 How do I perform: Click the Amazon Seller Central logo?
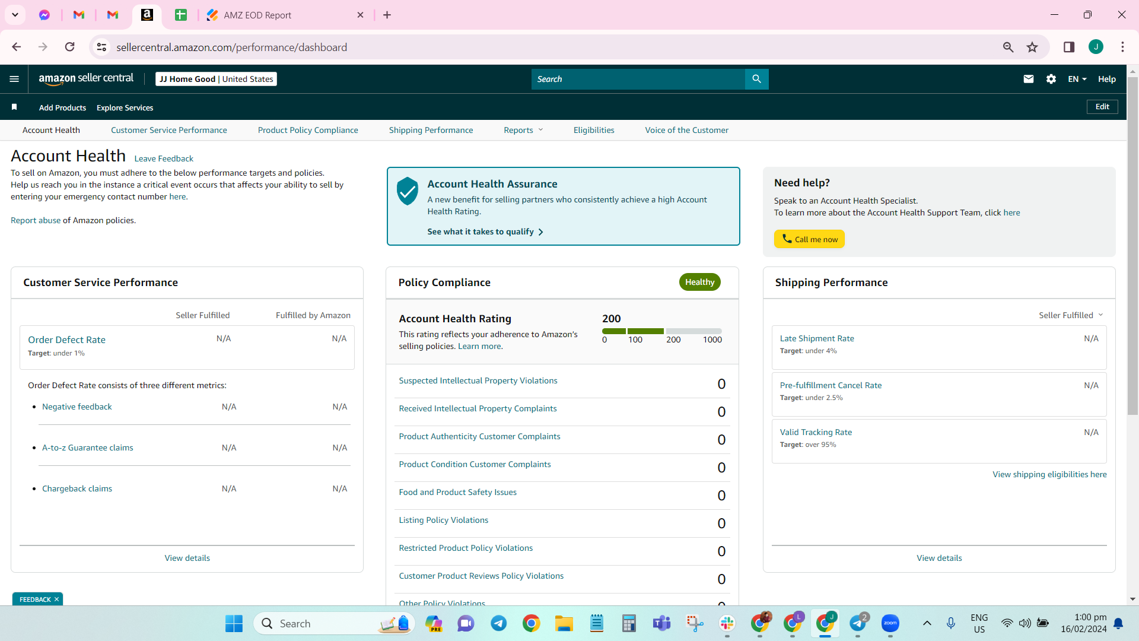pyautogui.click(x=86, y=79)
